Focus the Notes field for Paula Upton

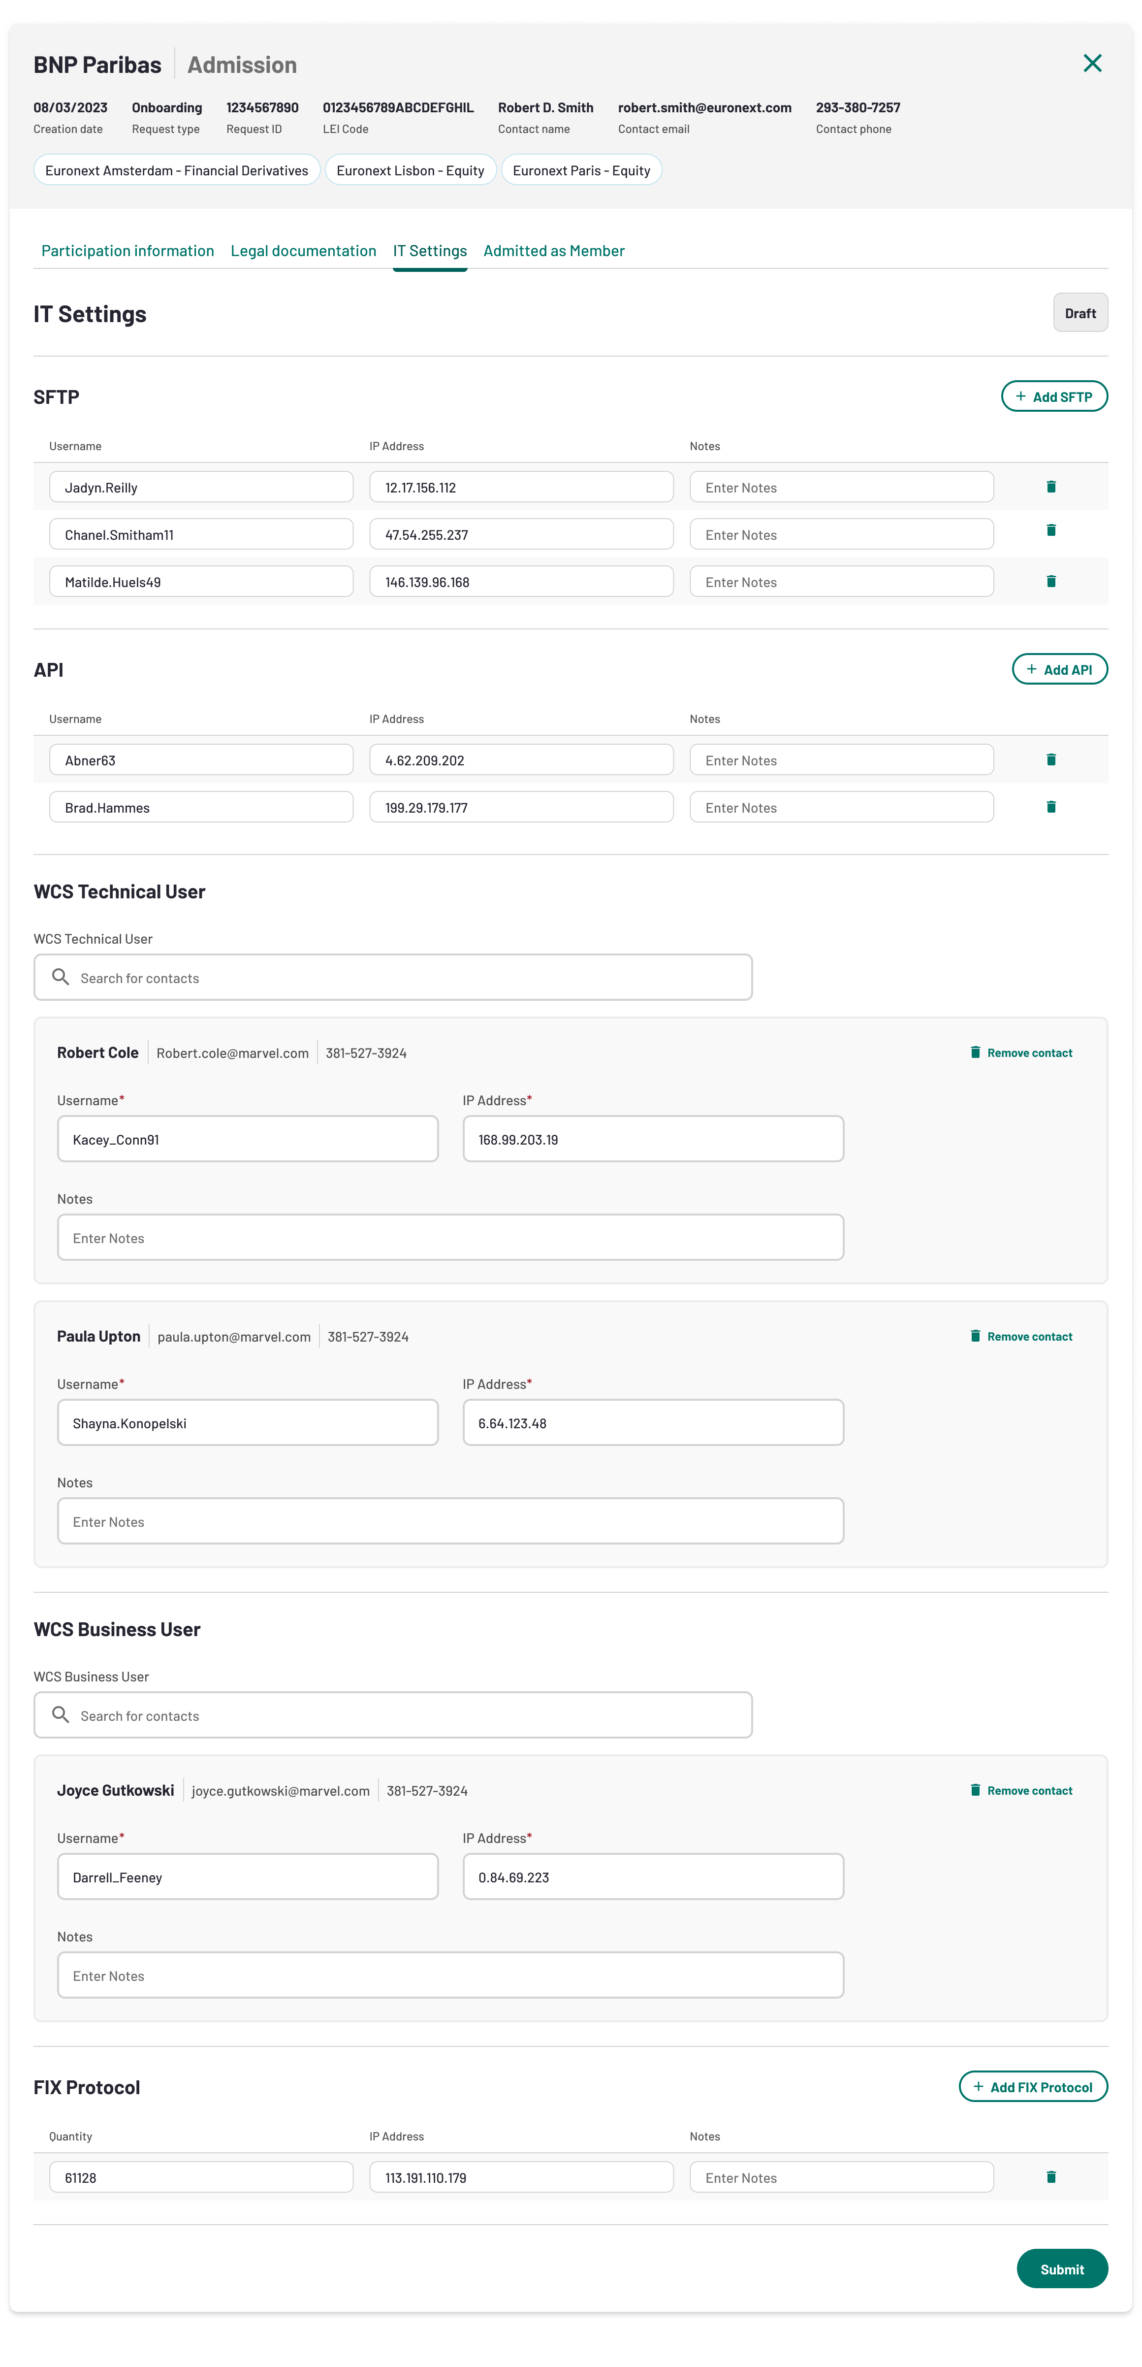point(450,1522)
